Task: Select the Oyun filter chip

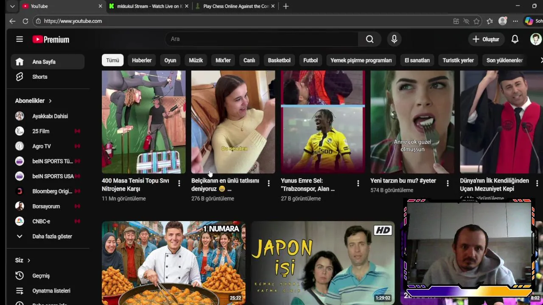Action: pyautogui.click(x=170, y=60)
